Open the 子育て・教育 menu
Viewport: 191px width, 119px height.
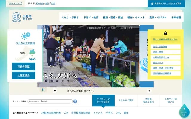pyautogui.click(x=91, y=18)
